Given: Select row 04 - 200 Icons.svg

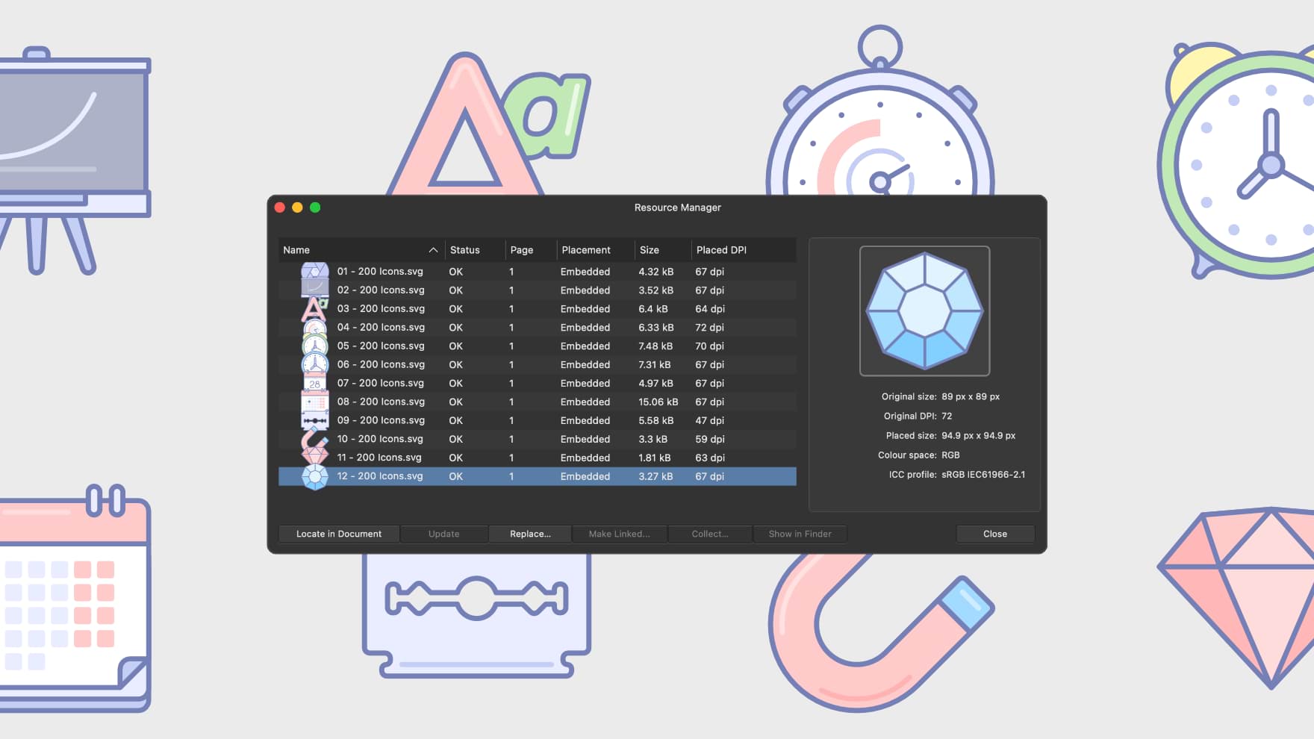Looking at the screenshot, I should 538,328.
